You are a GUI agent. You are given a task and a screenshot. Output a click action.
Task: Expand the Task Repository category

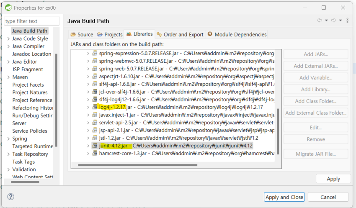(x=8, y=154)
